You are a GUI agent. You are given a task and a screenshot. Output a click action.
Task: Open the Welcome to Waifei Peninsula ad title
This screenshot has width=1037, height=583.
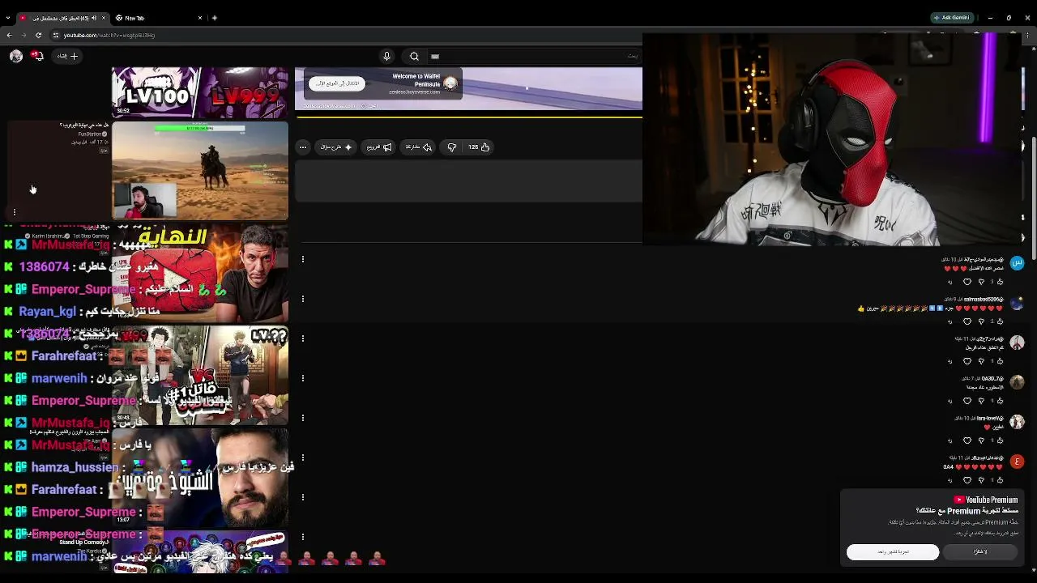416,80
